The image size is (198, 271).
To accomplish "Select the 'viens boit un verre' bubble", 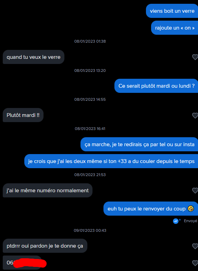I will (172, 11).
